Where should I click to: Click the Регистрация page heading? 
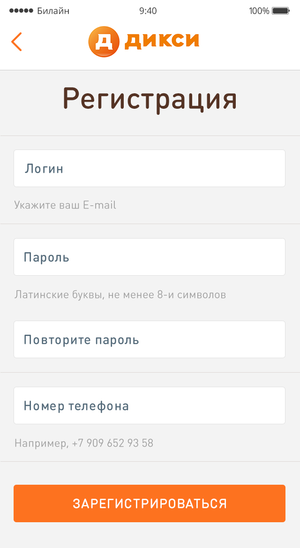click(x=150, y=99)
